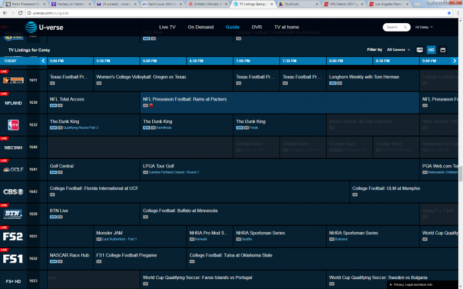Open Longhorn Weekly with Tom Herman
The width and height of the screenshot is (463, 289).
[x=372, y=80]
